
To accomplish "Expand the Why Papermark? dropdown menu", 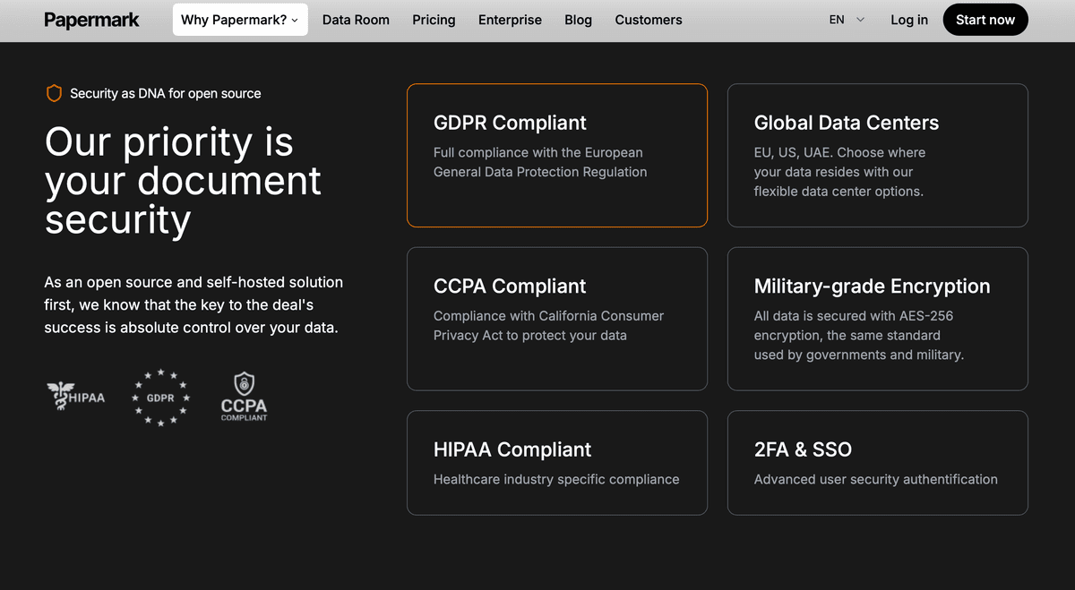I will tap(239, 20).
